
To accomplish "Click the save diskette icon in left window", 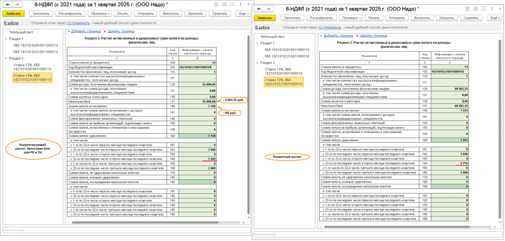I will (x=216, y=4).
